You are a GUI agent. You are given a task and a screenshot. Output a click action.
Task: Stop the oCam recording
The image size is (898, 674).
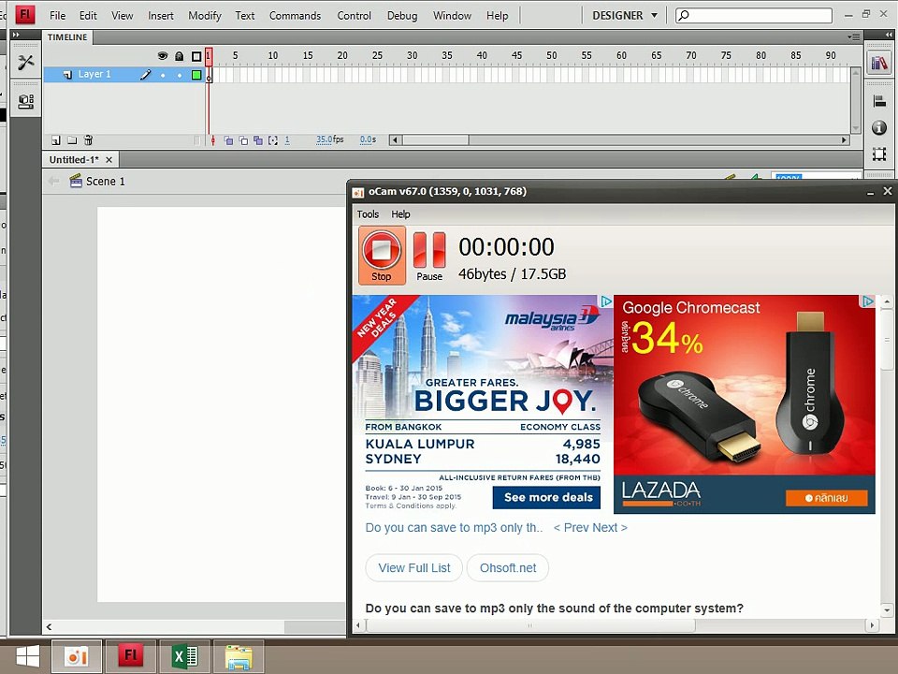click(x=382, y=255)
